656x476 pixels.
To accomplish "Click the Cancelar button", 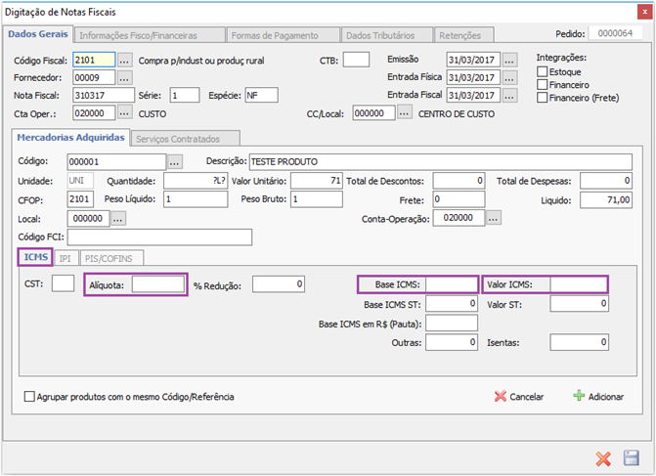I will click(519, 397).
